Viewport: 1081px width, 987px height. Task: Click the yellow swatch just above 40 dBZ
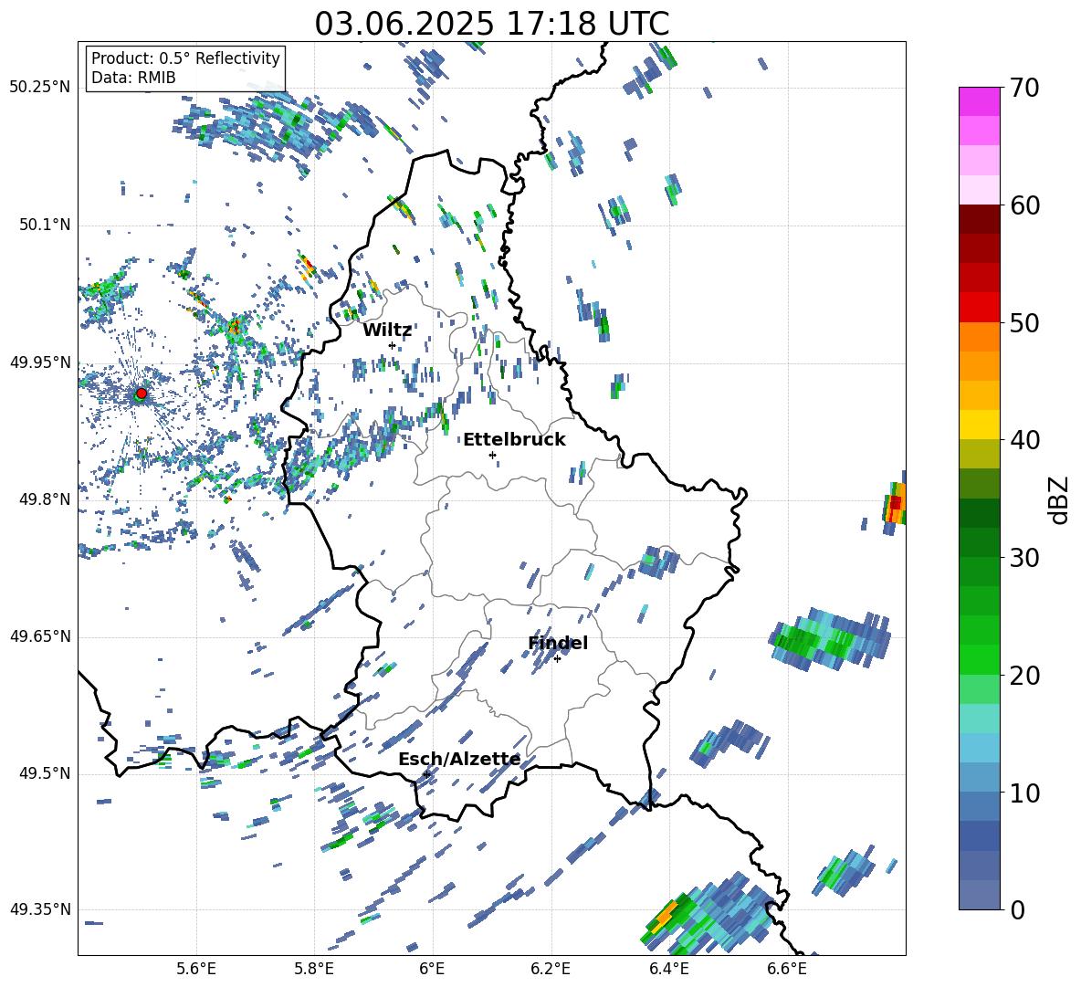pos(979,425)
